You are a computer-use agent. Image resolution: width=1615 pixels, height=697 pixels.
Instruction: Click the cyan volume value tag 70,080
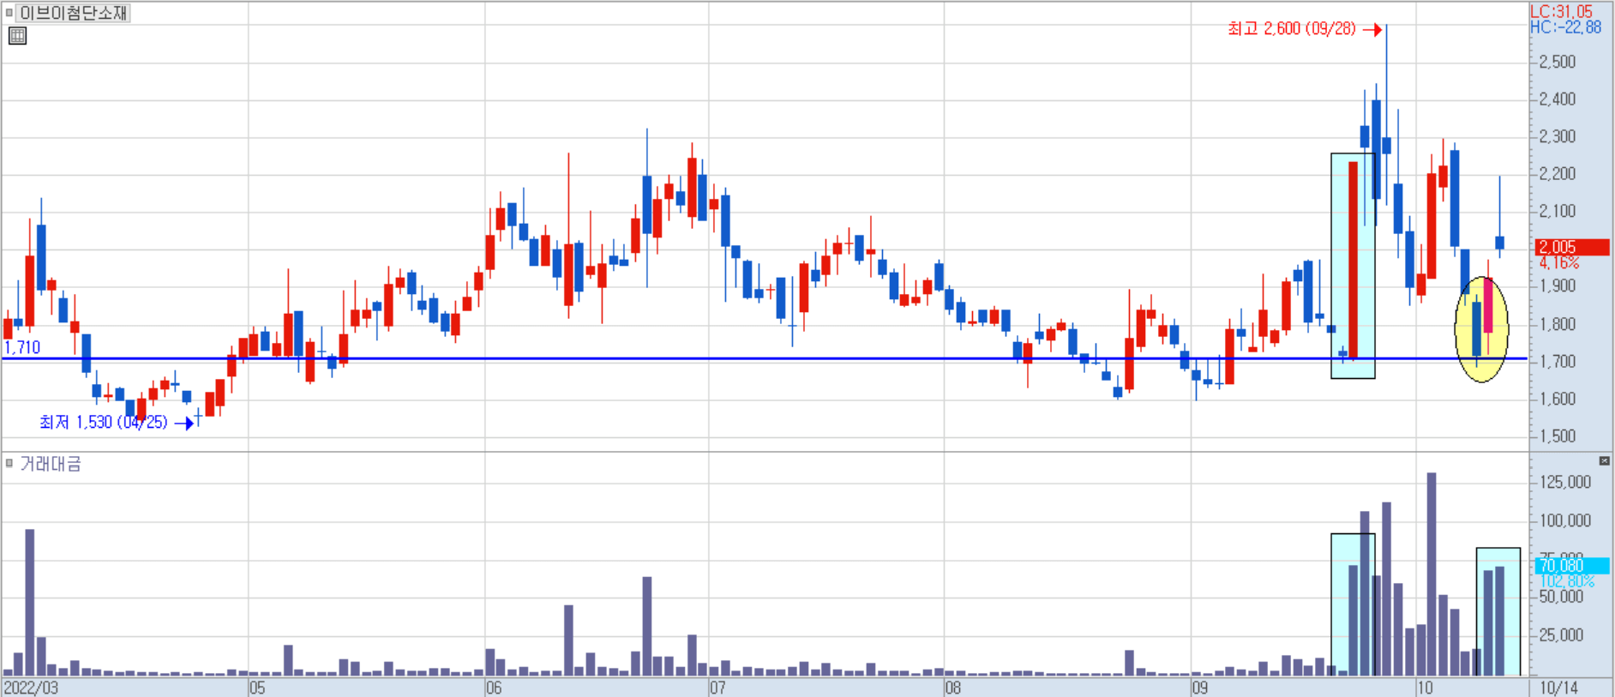(x=1571, y=566)
